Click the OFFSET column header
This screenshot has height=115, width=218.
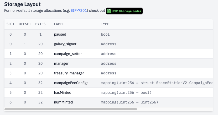tap(25, 24)
